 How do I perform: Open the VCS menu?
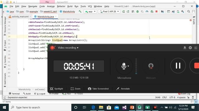(90, 6)
